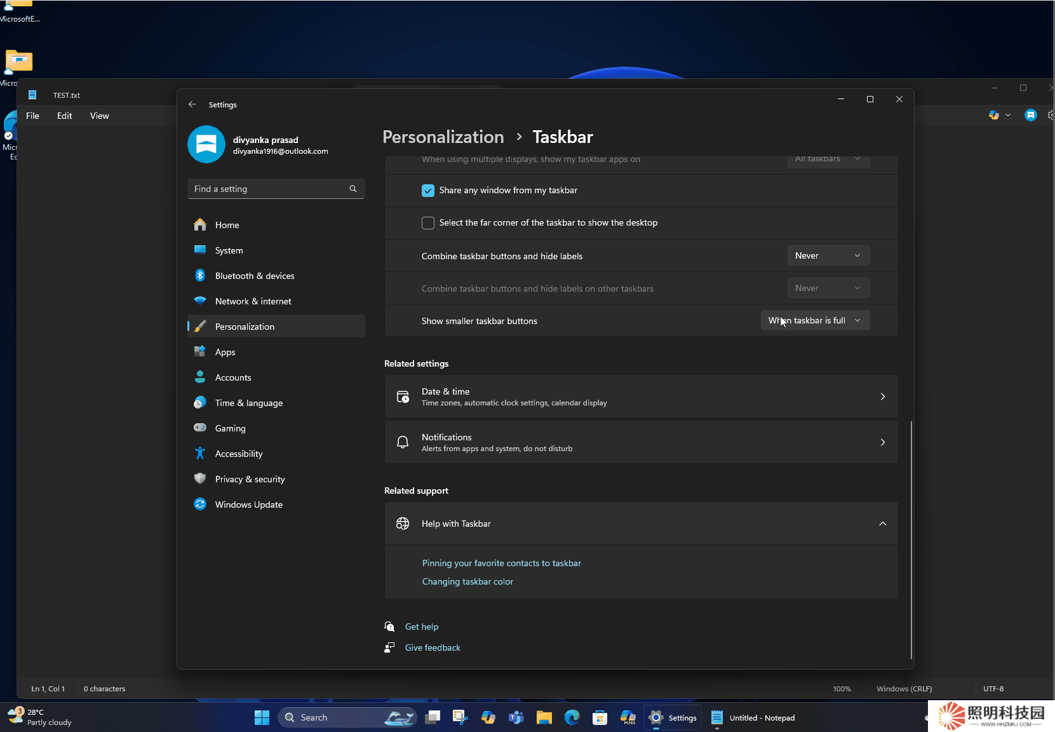Image resolution: width=1055 pixels, height=732 pixels.
Task: Open the View menu in Notepad
Action: (99, 116)
